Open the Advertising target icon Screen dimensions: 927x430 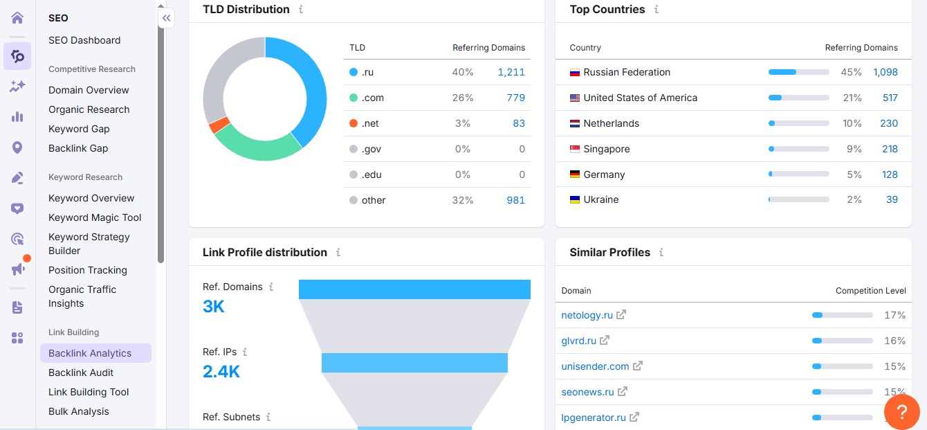(x=17, y=238)
